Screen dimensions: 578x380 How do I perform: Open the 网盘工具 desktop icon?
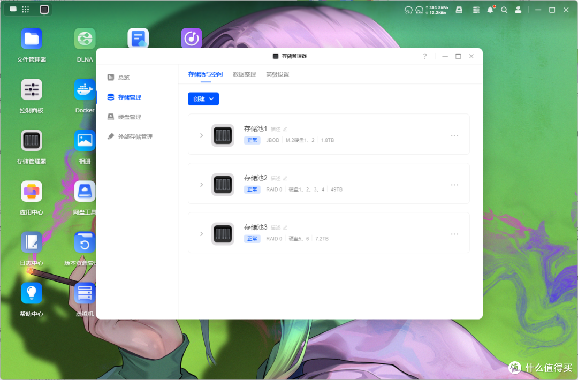[x=85, y=191]
